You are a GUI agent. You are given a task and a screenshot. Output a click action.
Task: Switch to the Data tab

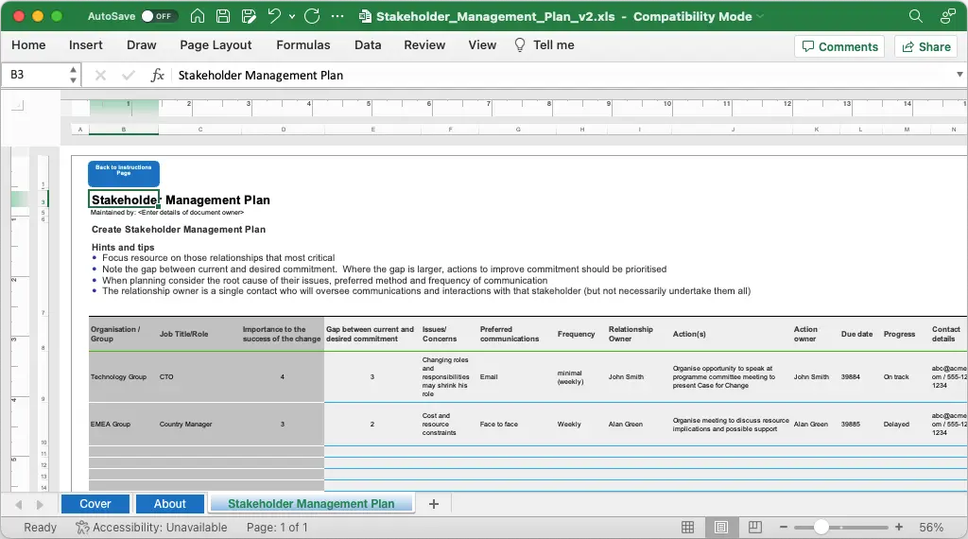(x=368, y=45)
